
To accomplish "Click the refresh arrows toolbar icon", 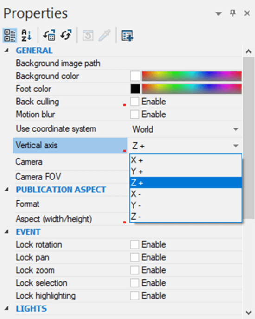I will click(x=66, y=35).
